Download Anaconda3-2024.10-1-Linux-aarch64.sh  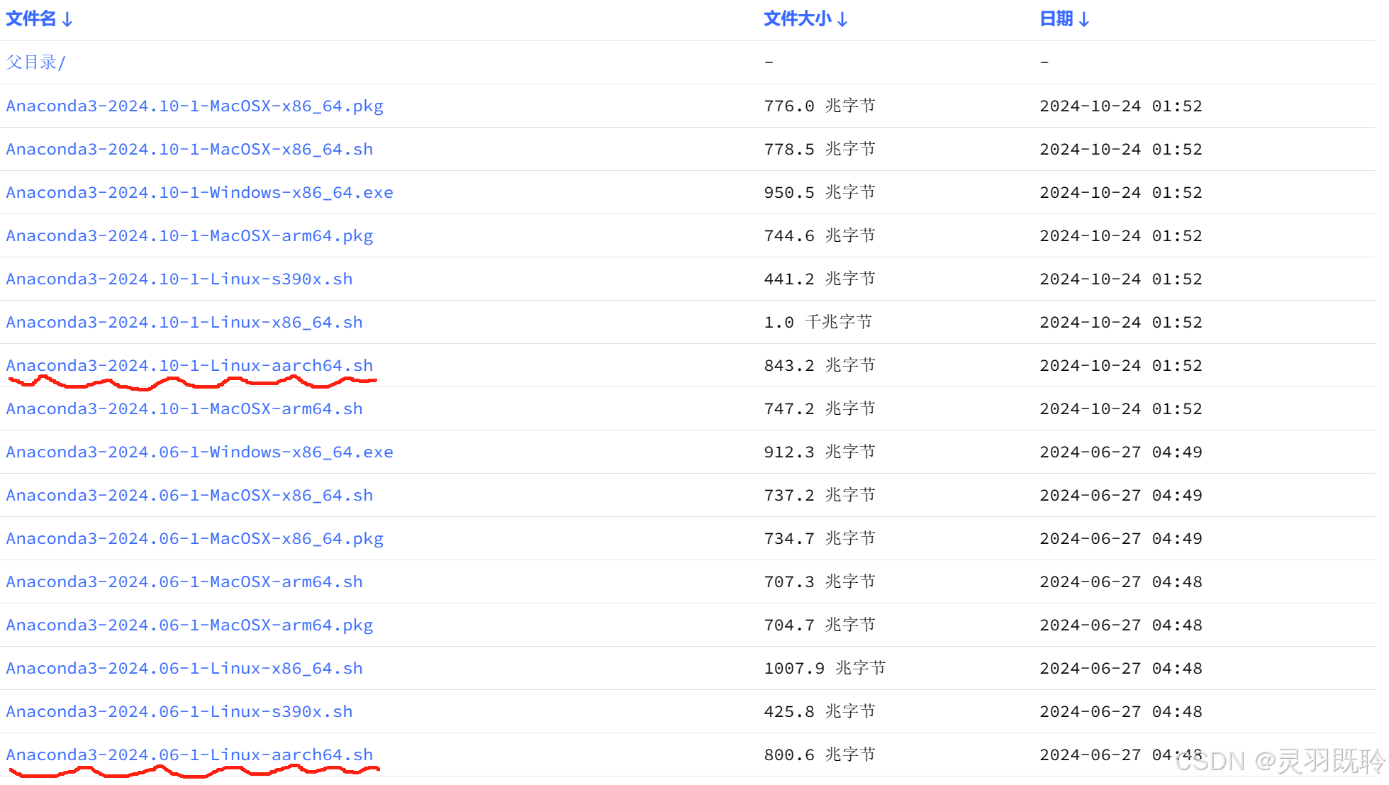coord(189,366)
